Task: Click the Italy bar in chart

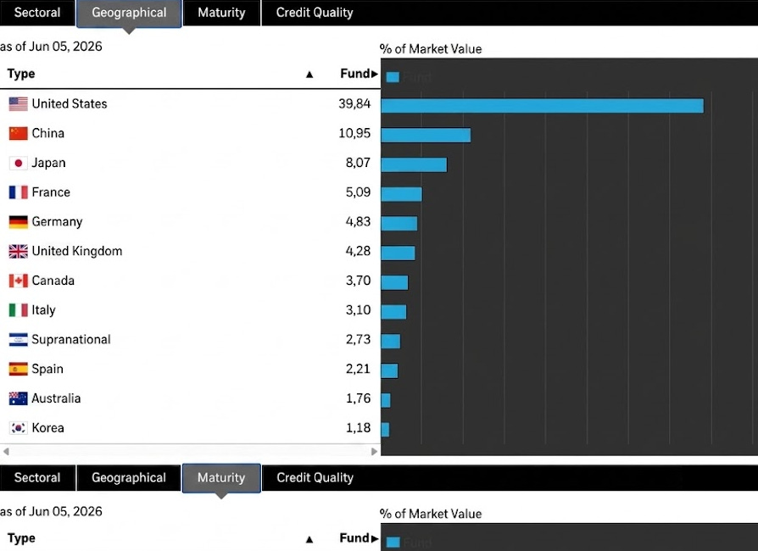Action: (x=393, y=312)
